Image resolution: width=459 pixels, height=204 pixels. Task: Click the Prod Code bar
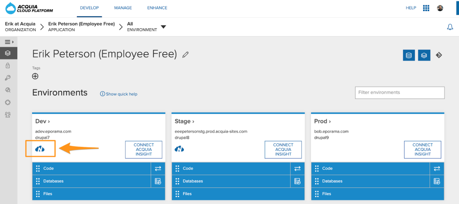370,168
